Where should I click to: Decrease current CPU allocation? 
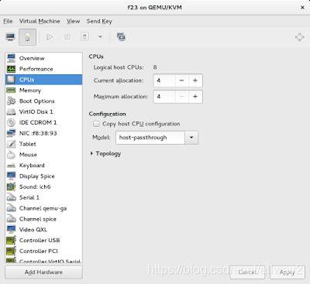pyautogui.click(x=182, y=80)
